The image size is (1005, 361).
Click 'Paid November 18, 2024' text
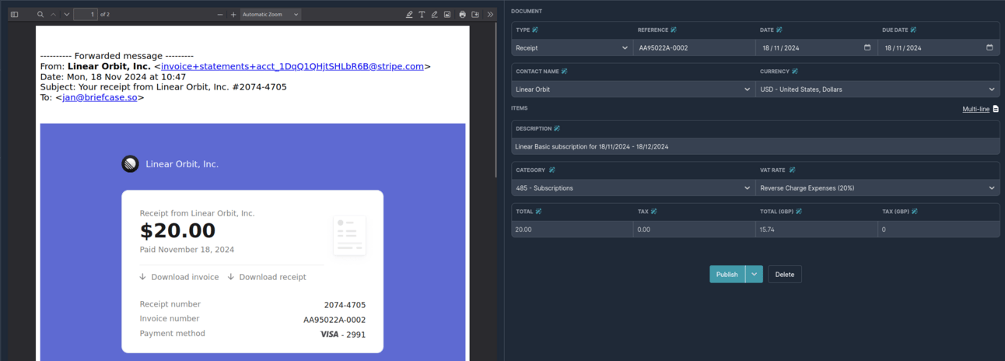coord(187,250)
